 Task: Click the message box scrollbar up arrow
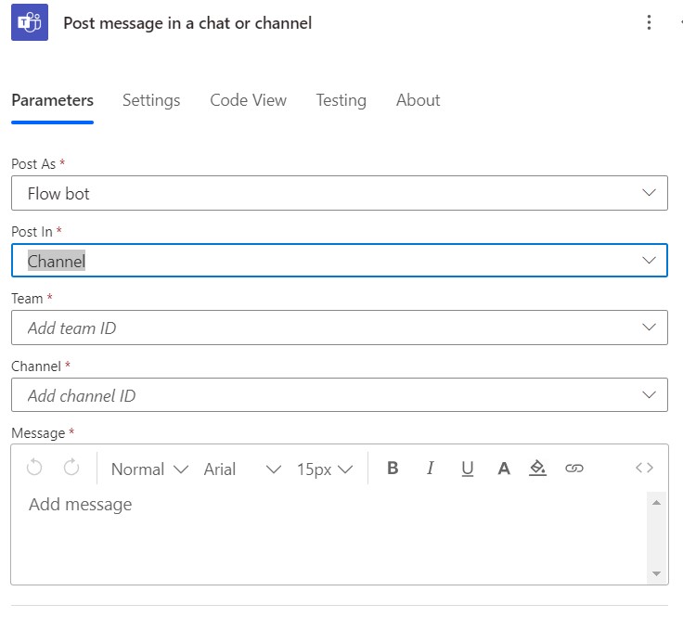point(656,503)
